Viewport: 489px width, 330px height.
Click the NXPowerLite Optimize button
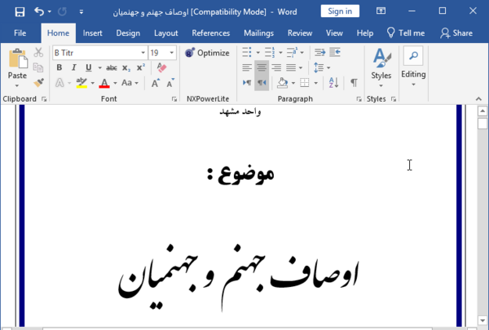click(x=207, y=53)
